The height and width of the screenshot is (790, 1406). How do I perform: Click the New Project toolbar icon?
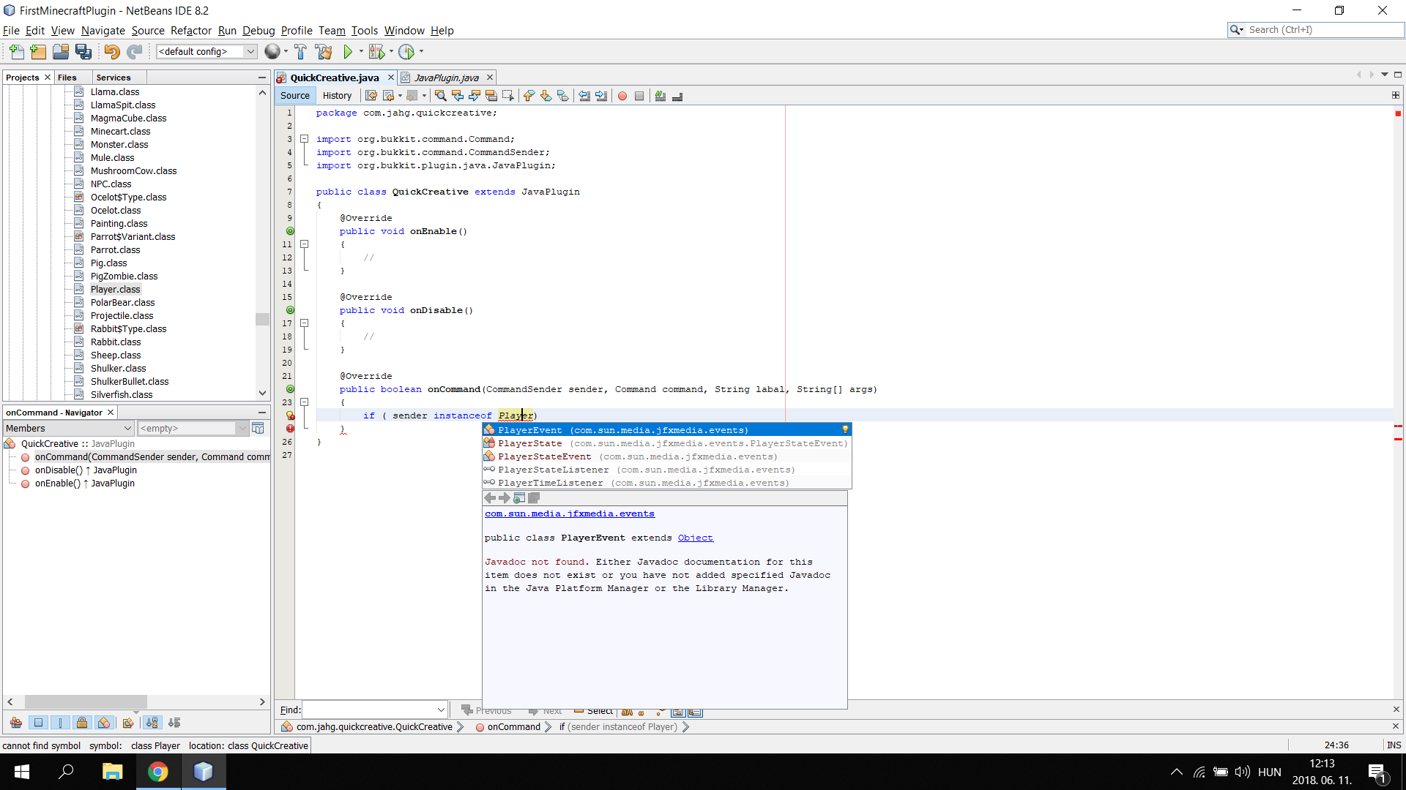pos(38,52)
